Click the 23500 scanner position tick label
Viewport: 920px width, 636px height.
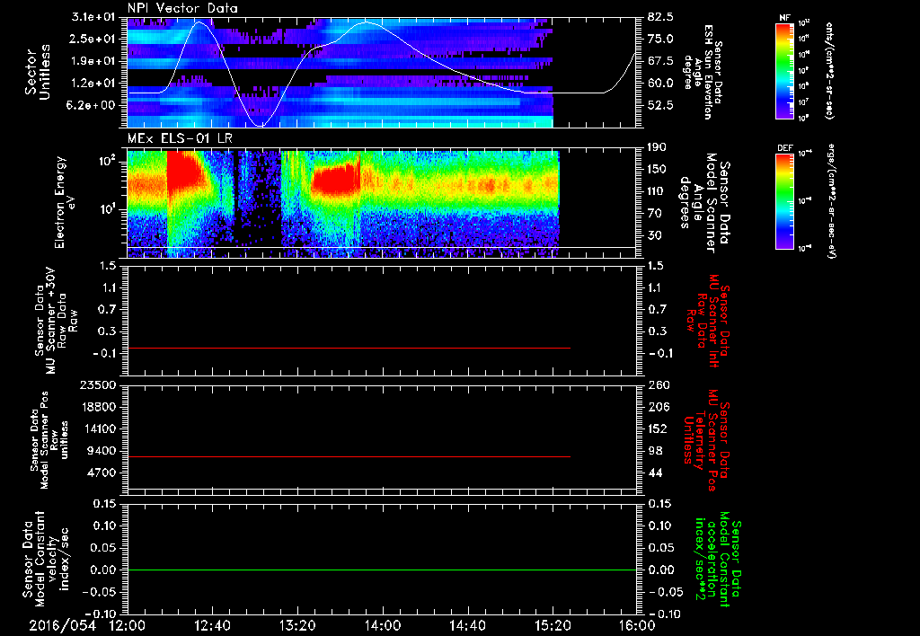point(101,385)
